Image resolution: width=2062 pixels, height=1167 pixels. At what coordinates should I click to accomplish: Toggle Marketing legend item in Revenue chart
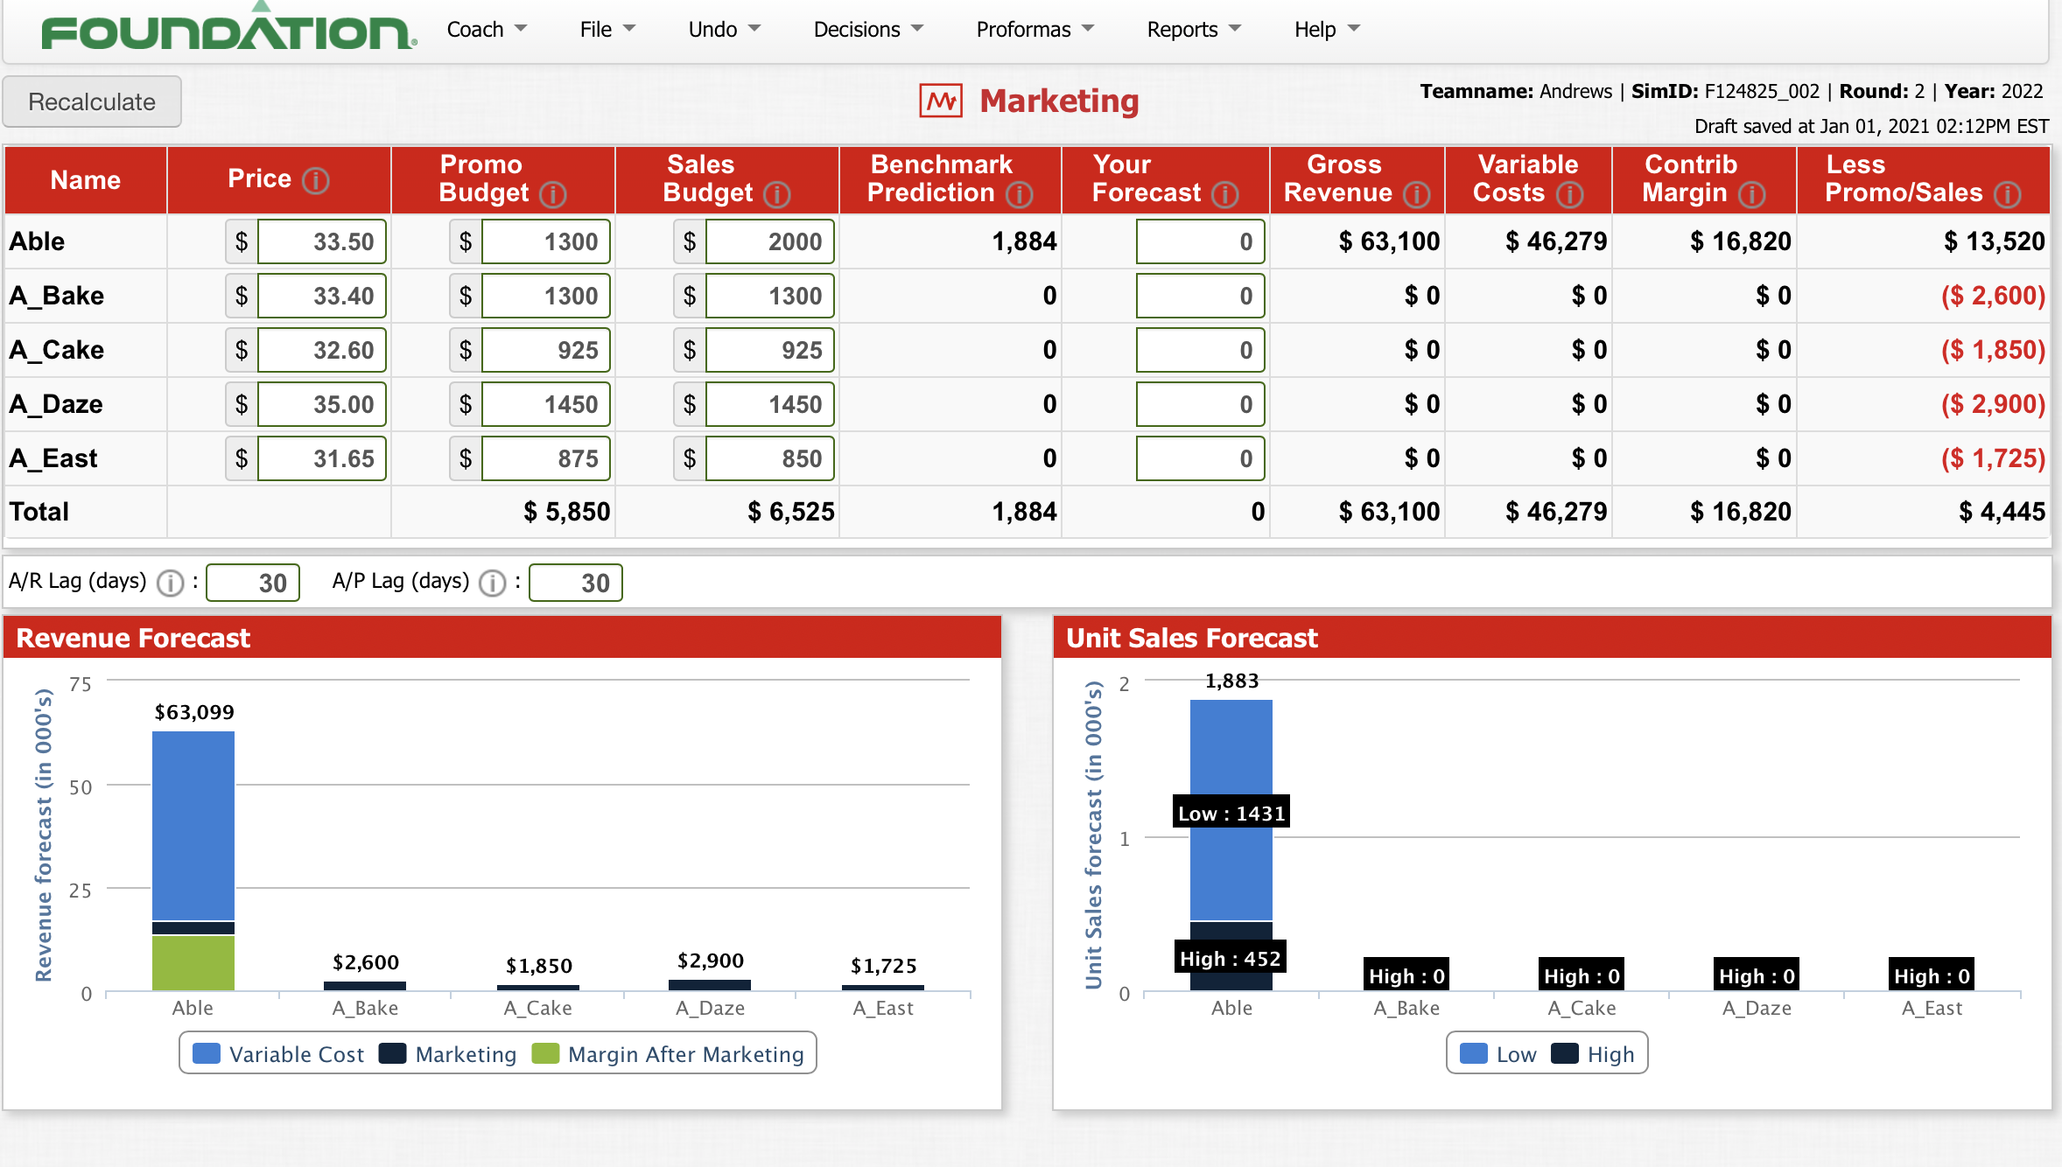[x=448, y=1054]
